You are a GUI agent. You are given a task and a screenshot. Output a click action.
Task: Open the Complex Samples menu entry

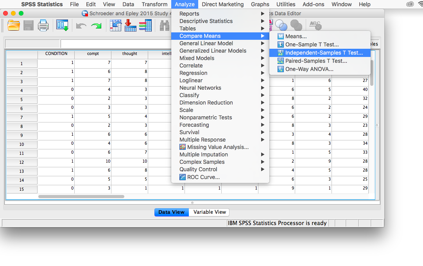point(220,162)
